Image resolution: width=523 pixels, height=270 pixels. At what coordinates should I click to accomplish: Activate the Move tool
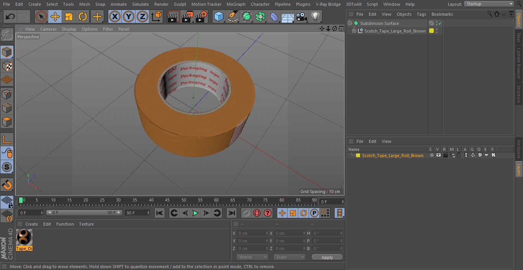coord(55,17)
